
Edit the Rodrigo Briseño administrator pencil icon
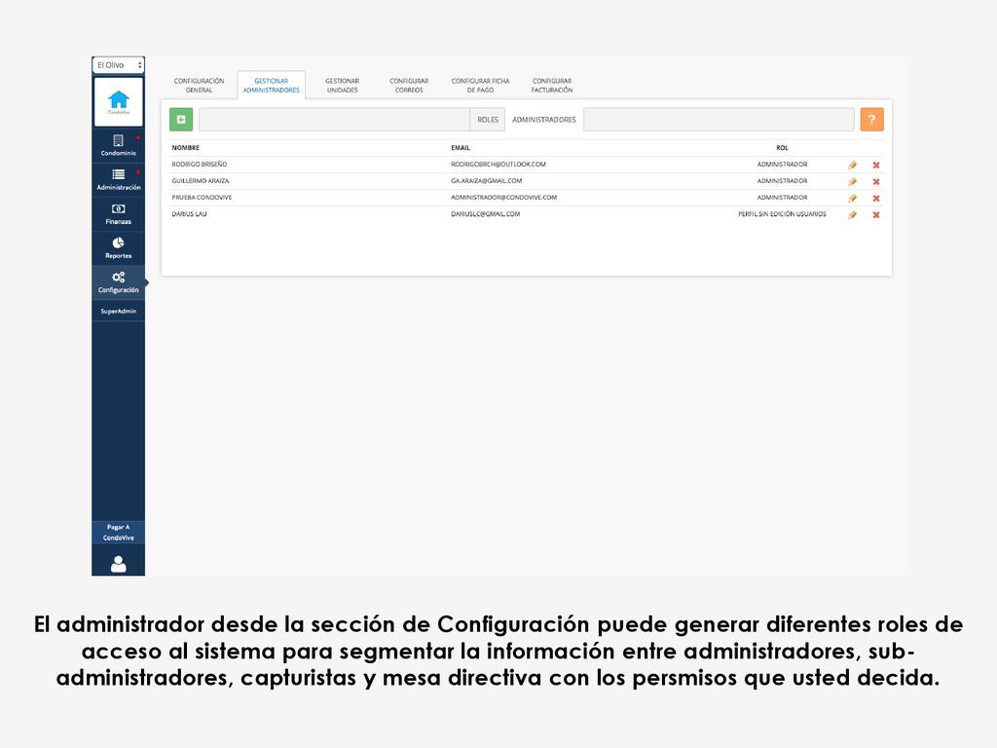pyautogui.click(x=853, y=165)
